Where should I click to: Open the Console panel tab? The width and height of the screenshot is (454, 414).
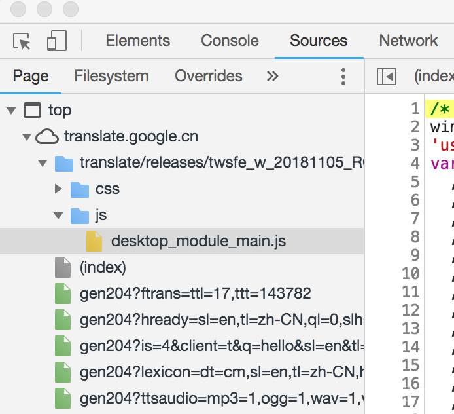coord(230,41)
